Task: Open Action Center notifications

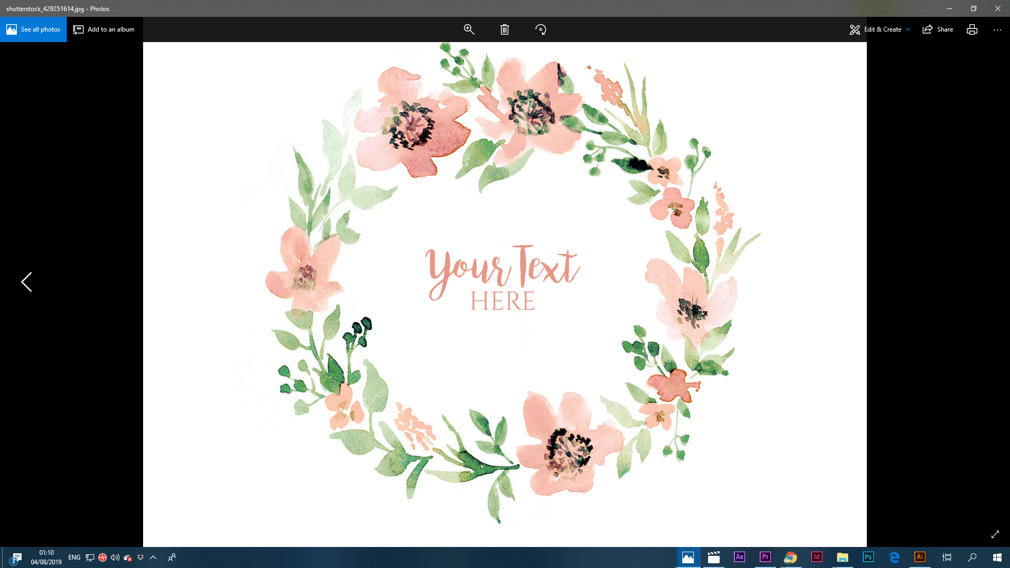Action: tap(18, 557)
